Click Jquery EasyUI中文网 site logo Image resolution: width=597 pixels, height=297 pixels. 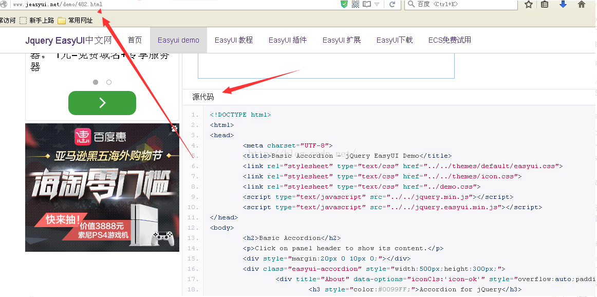click(68, 40)
